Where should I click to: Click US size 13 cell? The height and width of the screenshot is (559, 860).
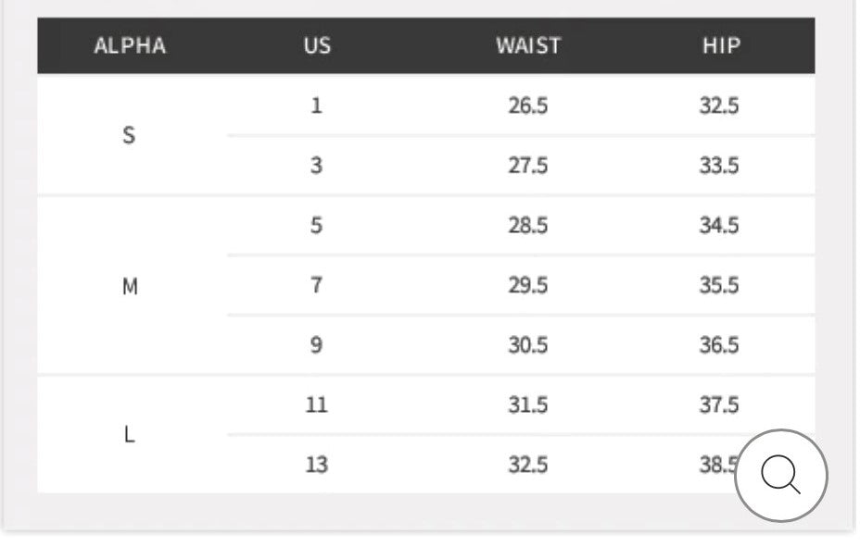[317, 465]
